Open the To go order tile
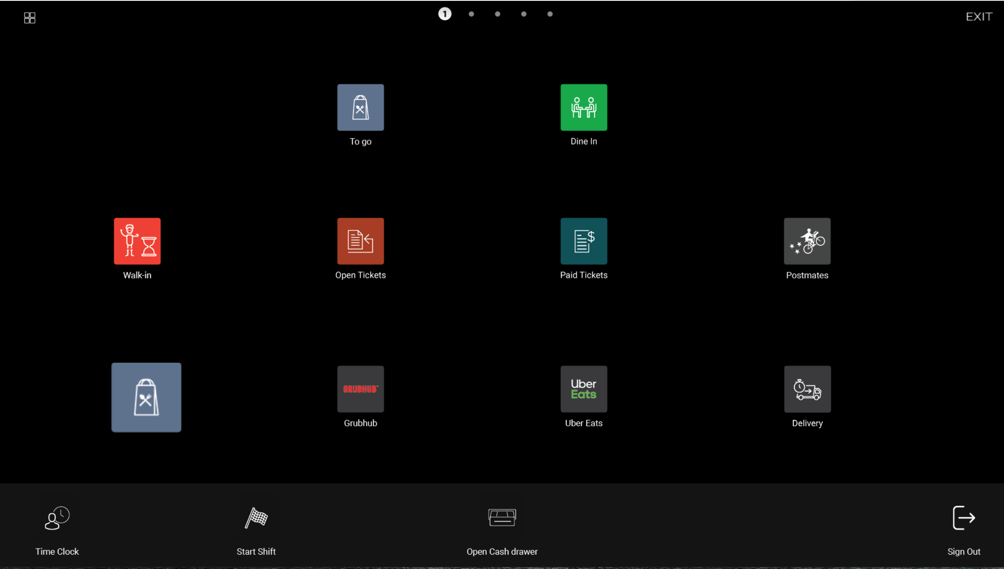 pyautogui.click(x=360, y=107)
